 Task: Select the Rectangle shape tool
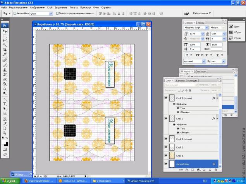tap(5, 113)
